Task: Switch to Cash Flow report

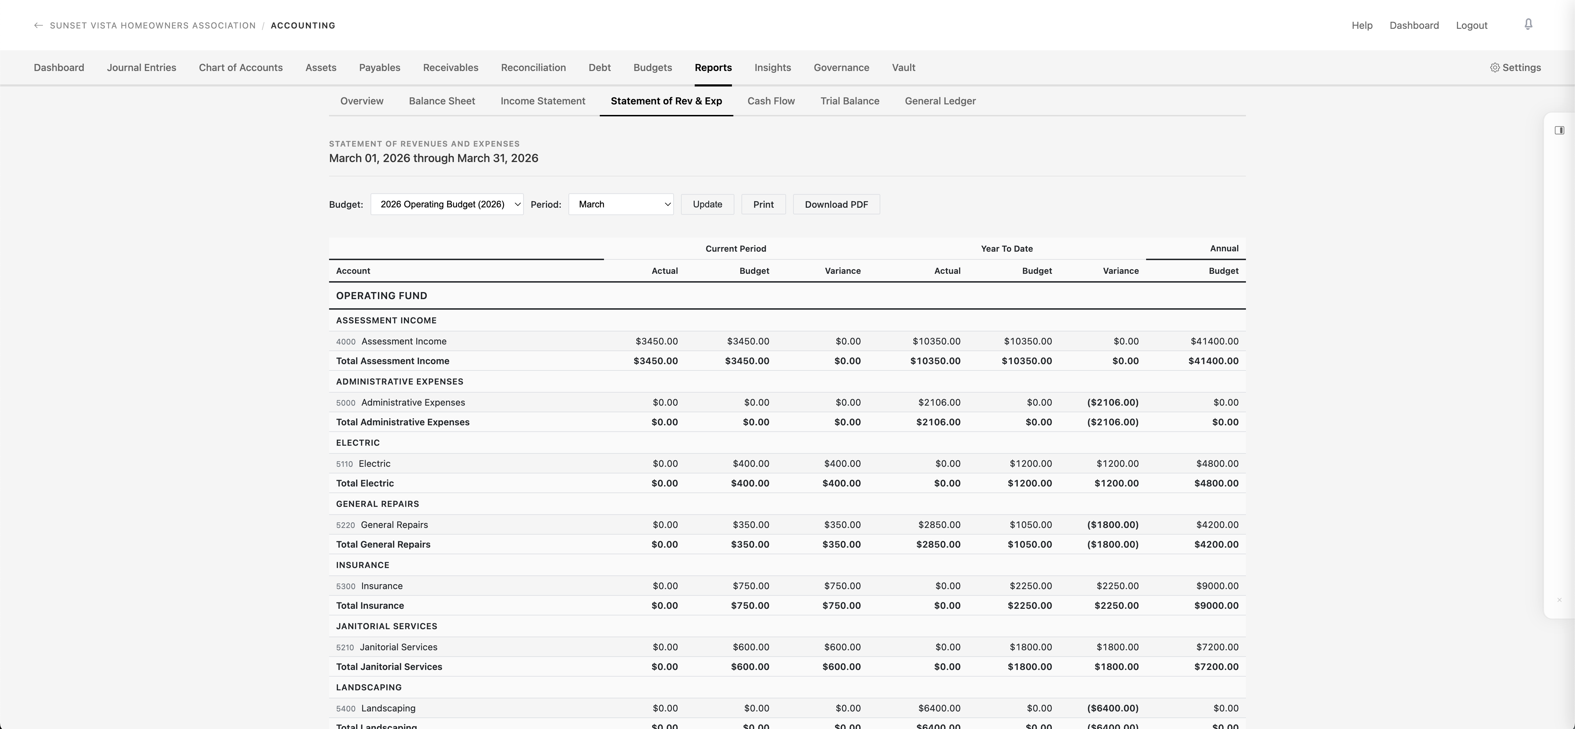Action: click(770, 102)
